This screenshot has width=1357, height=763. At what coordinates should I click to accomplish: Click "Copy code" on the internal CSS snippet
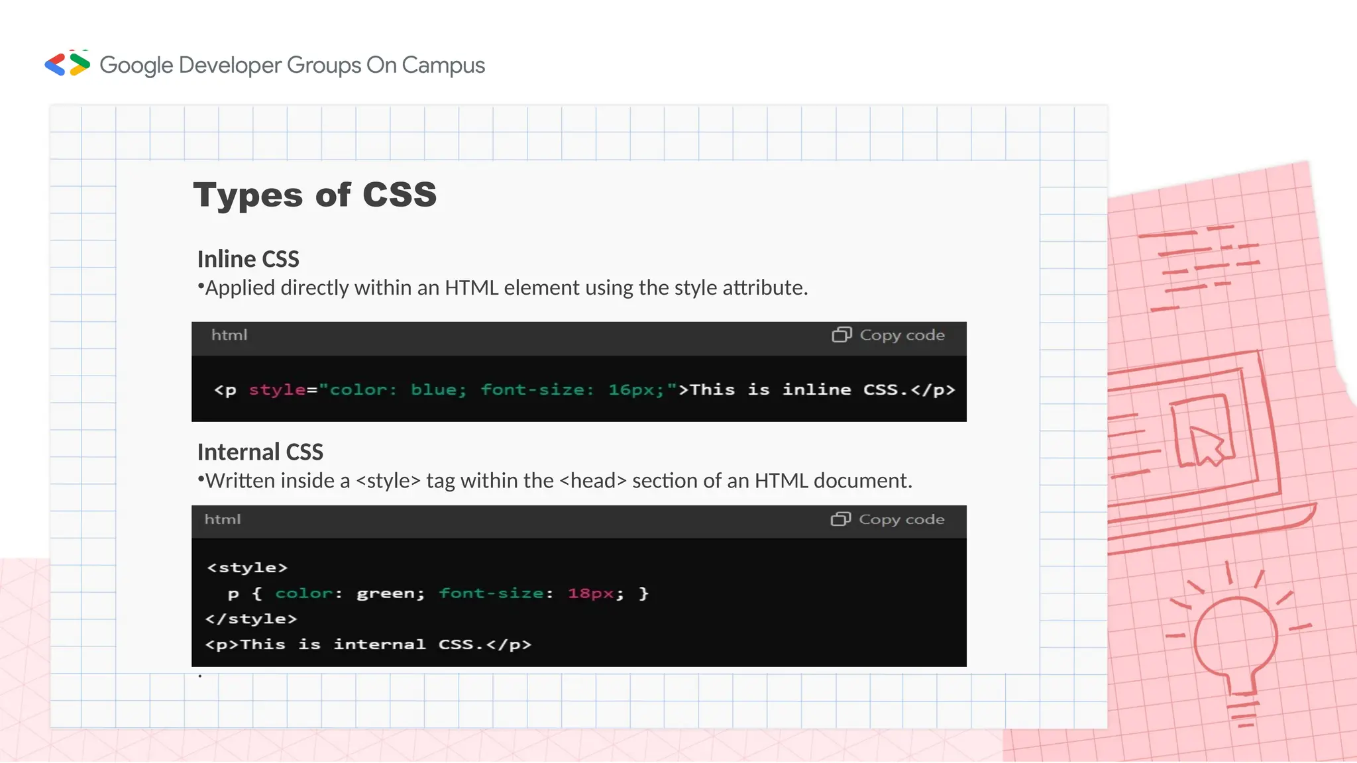901,519
